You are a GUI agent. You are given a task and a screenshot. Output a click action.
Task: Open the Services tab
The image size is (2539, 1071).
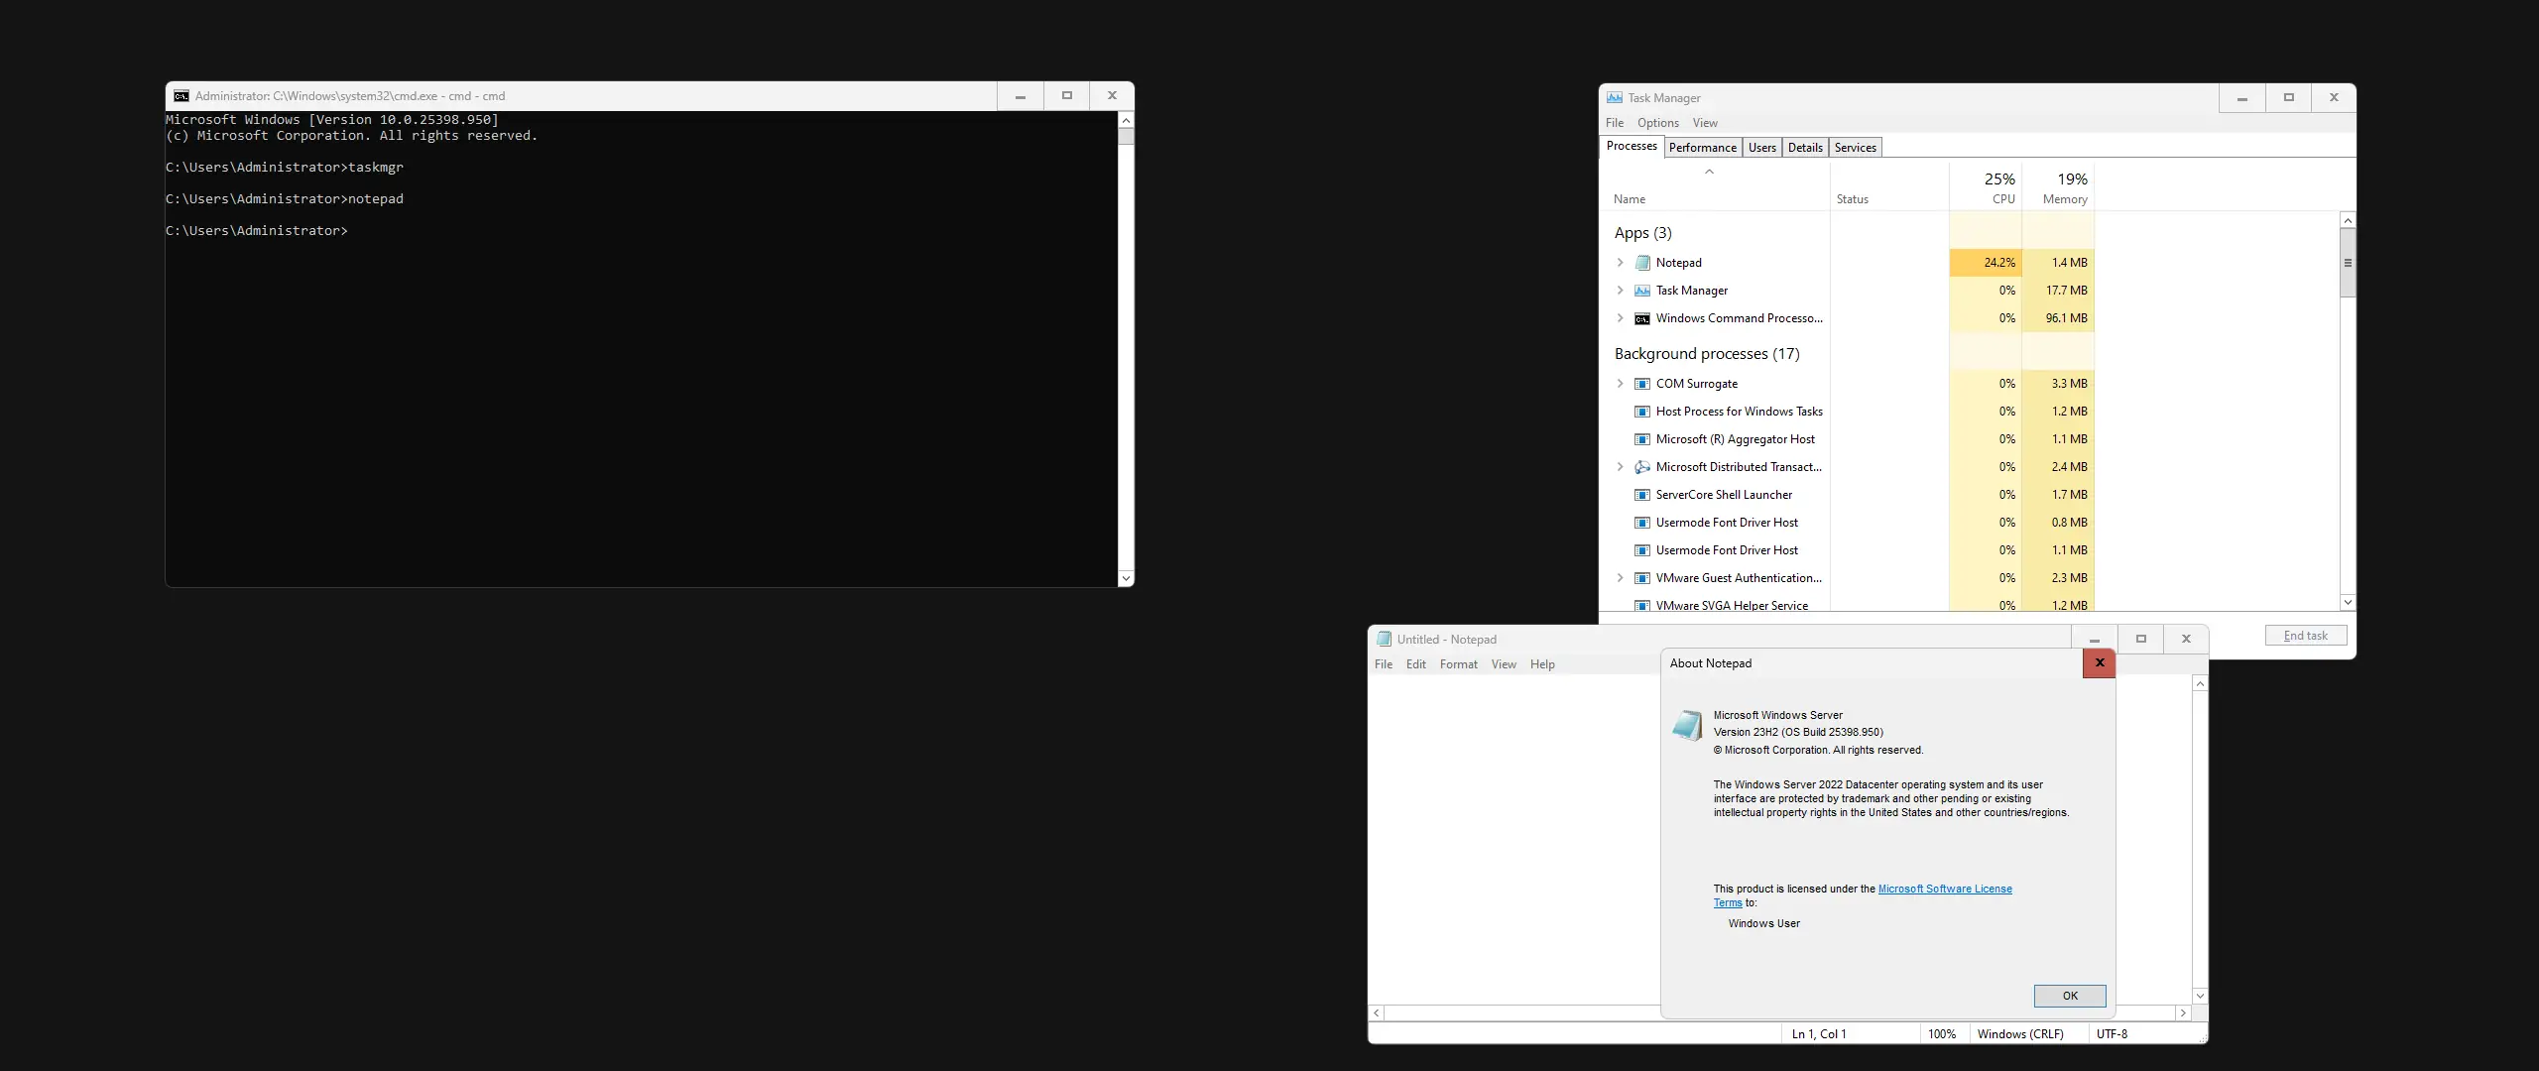pyautogui.click(x=1855, y=148)
